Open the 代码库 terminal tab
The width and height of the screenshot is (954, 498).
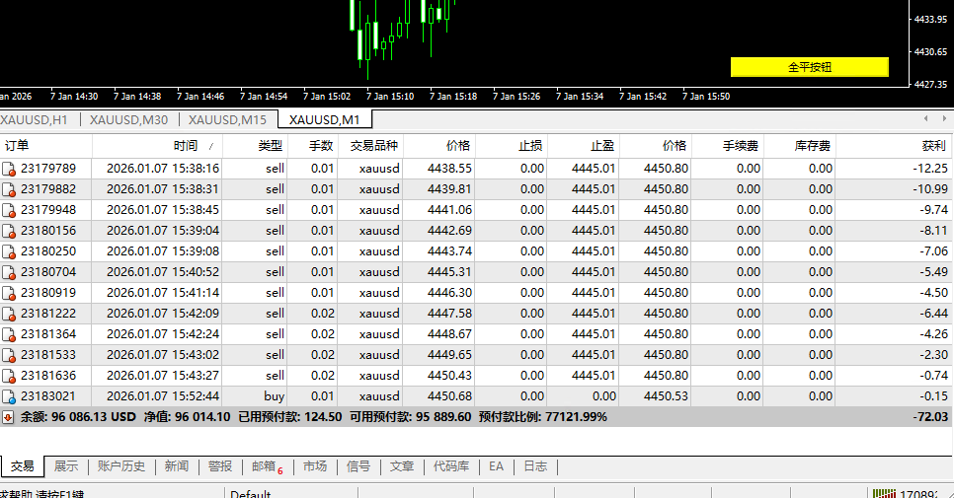click(451, 465)
